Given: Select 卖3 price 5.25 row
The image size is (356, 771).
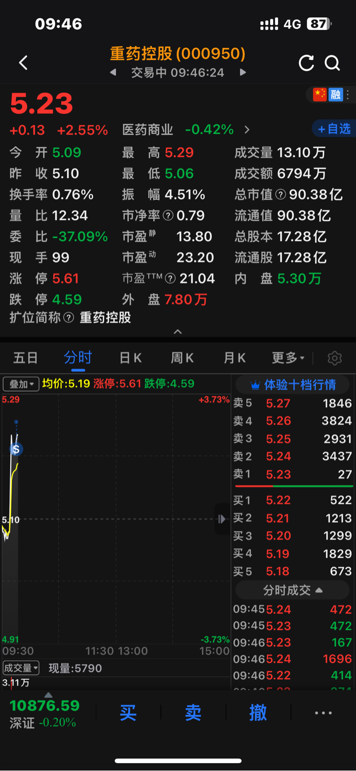Looking at the screenshot, I should [292, 439].
